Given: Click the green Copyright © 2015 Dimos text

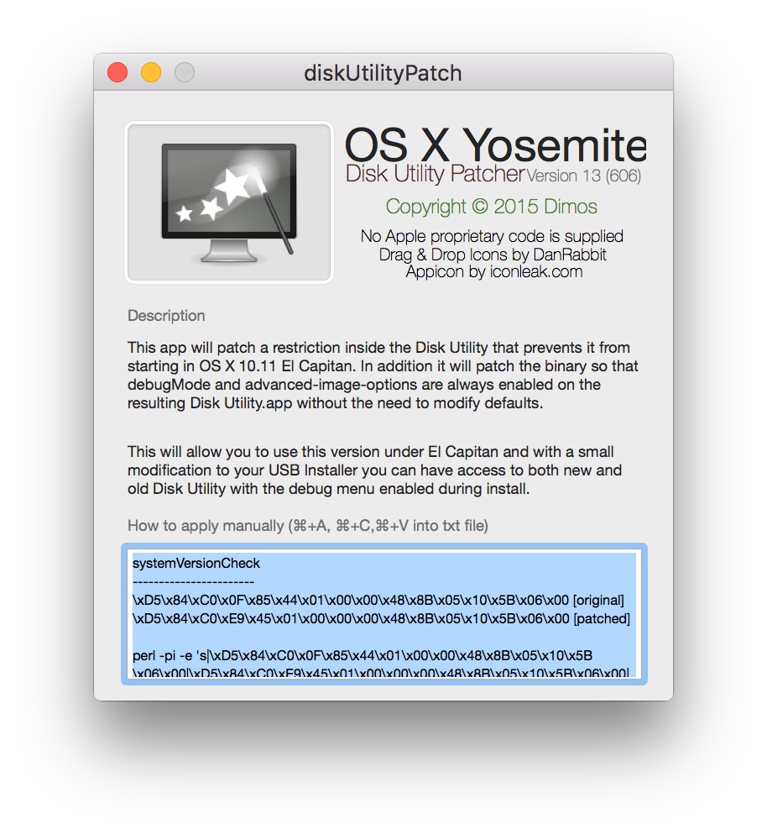Looking at the screenshot, I should [492, 207].
